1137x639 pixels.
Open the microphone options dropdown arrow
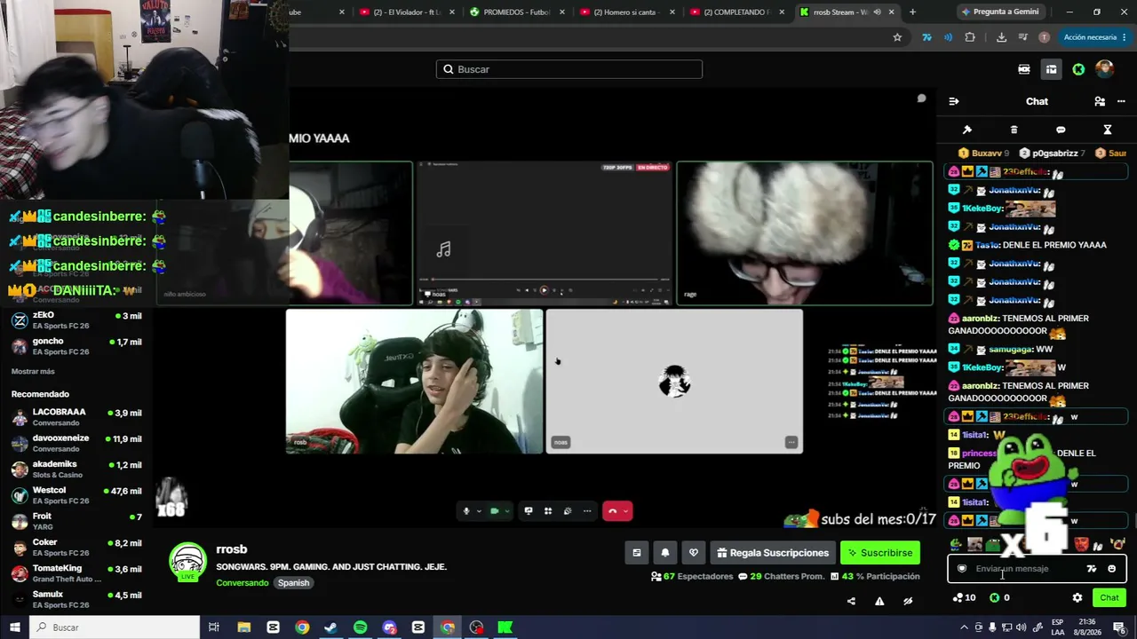tap(479, 511)
